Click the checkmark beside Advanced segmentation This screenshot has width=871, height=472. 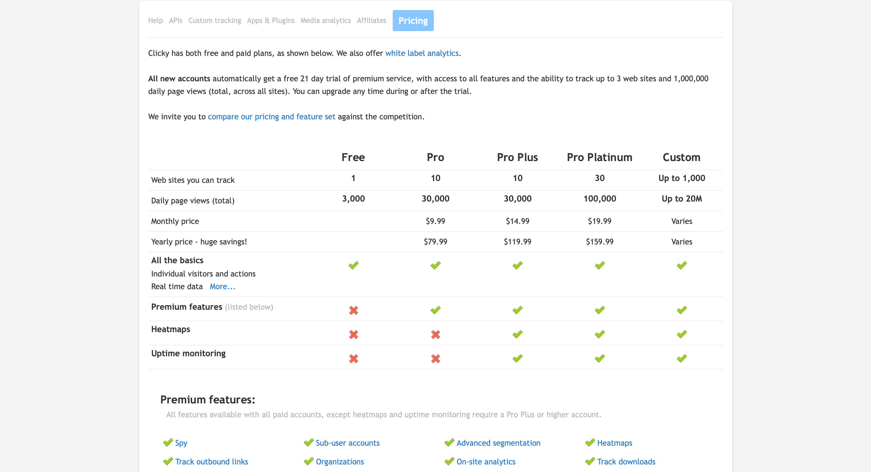(x=449, y=443)
